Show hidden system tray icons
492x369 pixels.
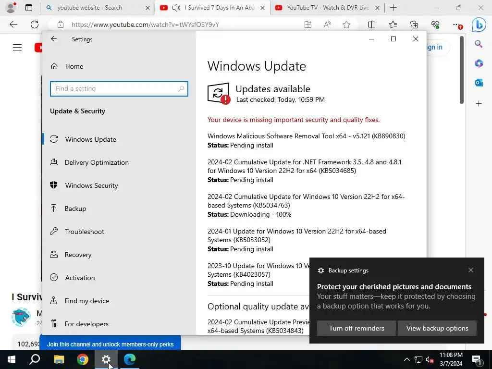click(406, 359)
